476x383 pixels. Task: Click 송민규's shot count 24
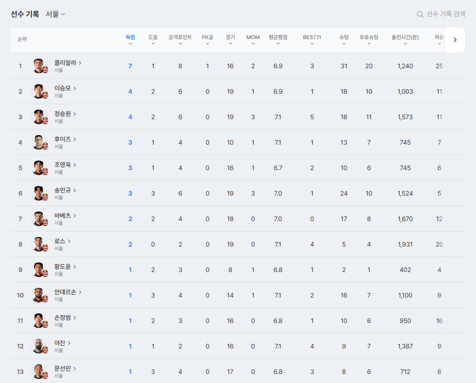pyautogui.click(x=344, y=193)
